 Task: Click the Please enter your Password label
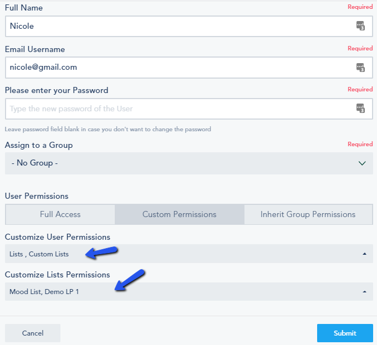[57, 90]
